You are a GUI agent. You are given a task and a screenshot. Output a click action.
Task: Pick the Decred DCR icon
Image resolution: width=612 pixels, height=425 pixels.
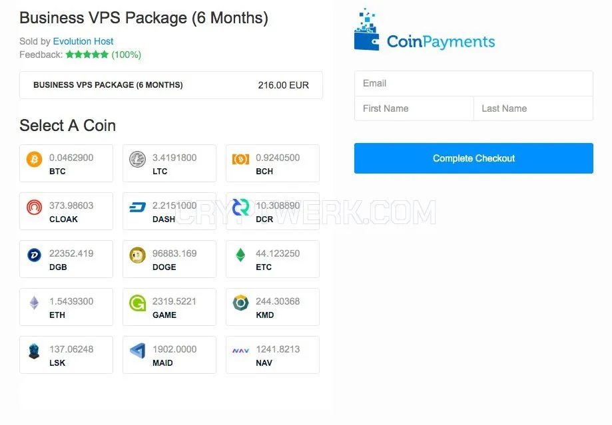click(x=241, y=207)
